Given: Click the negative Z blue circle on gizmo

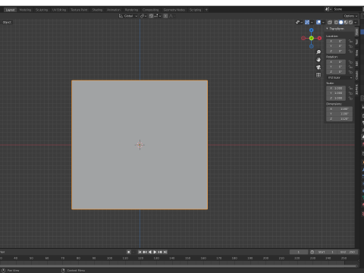Looking at the screenshot, I should (312, 46).
